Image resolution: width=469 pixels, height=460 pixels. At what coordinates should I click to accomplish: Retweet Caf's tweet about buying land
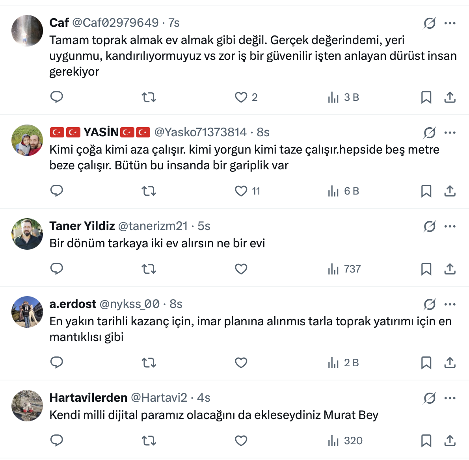(149, 97)
